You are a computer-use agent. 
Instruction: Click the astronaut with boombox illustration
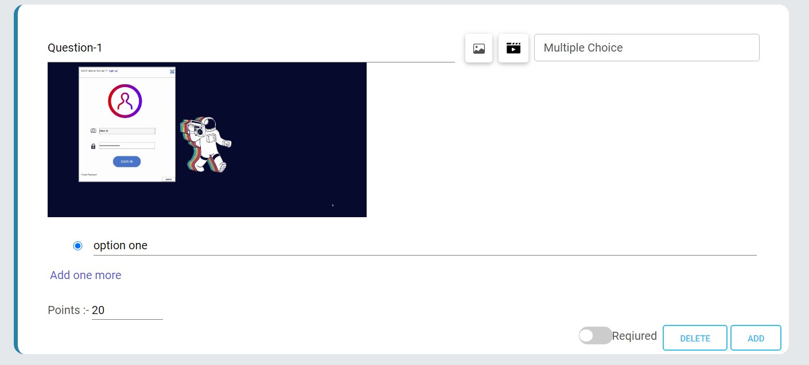pyautogui.click(x=206, y=144)
